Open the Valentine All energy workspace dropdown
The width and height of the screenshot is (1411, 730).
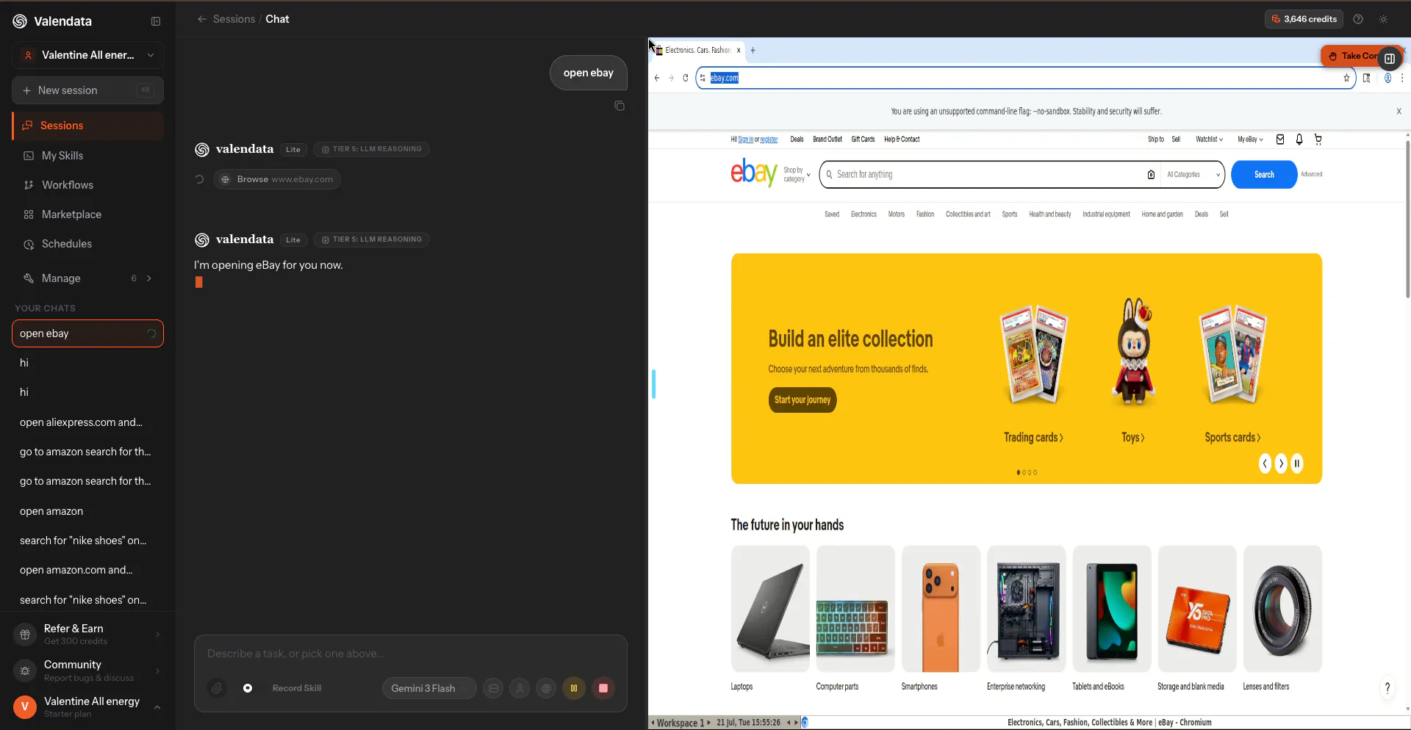(x=88, y=55)
